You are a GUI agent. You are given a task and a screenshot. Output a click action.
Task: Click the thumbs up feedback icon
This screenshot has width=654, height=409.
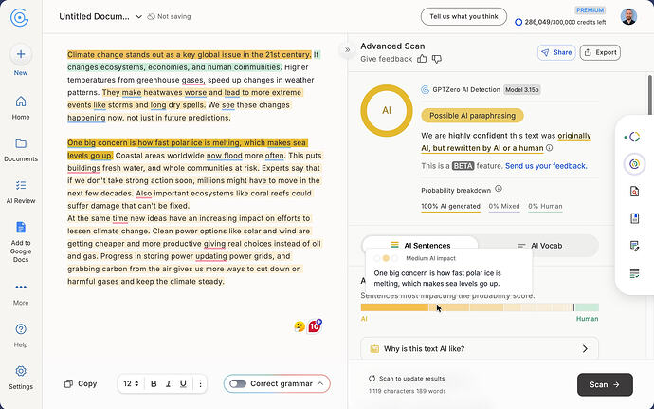click(422, 59)
